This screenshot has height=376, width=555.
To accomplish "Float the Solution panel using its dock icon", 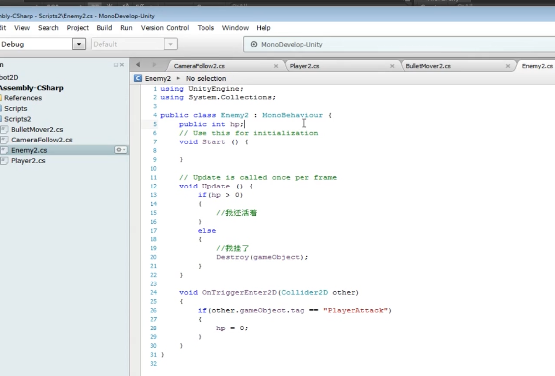I will 116,65.
